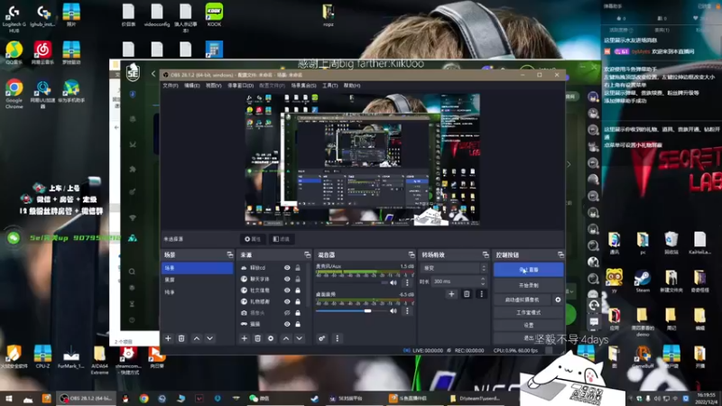This screenshot has width=722, height=406.
Task: Remove the selected scene with trash icon
Action: 181,338
